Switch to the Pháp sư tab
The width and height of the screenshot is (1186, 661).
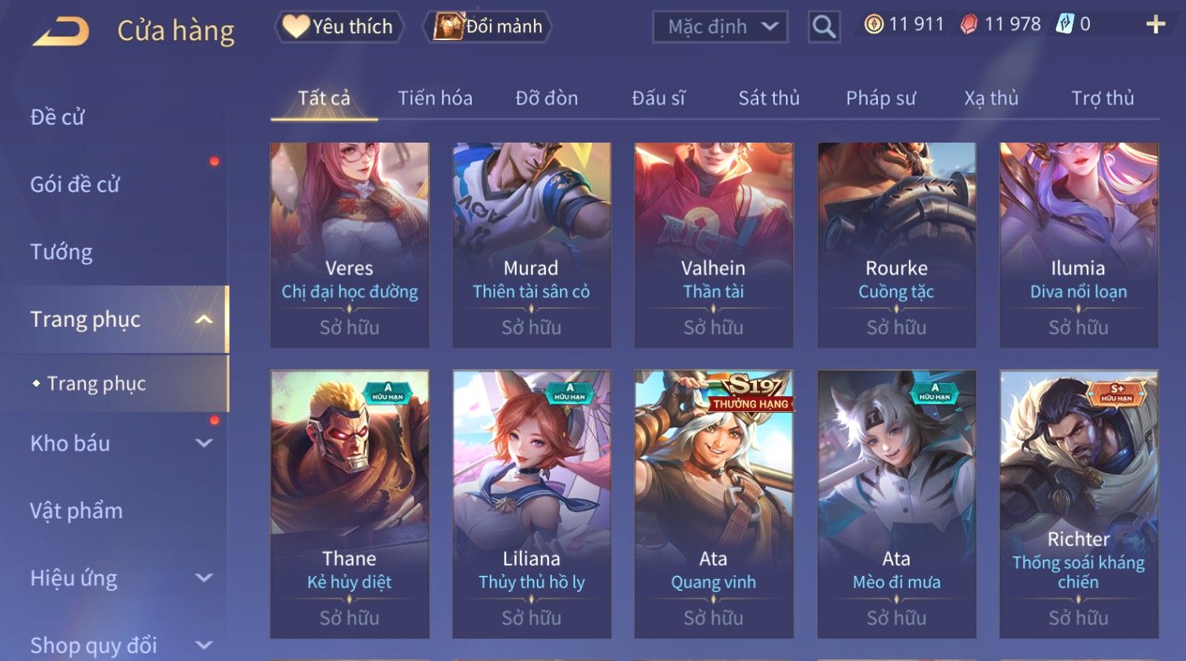(x=880, y=98)
